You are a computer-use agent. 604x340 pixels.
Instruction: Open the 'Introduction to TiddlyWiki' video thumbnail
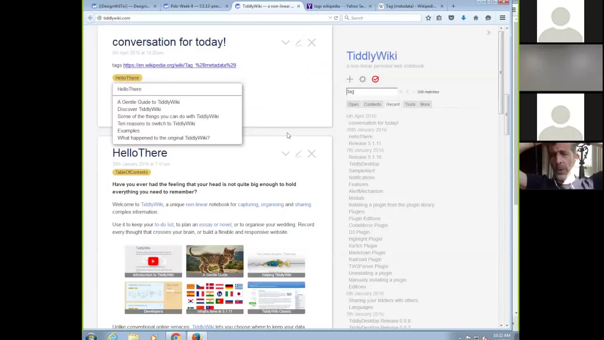click(x=153, y=261)
